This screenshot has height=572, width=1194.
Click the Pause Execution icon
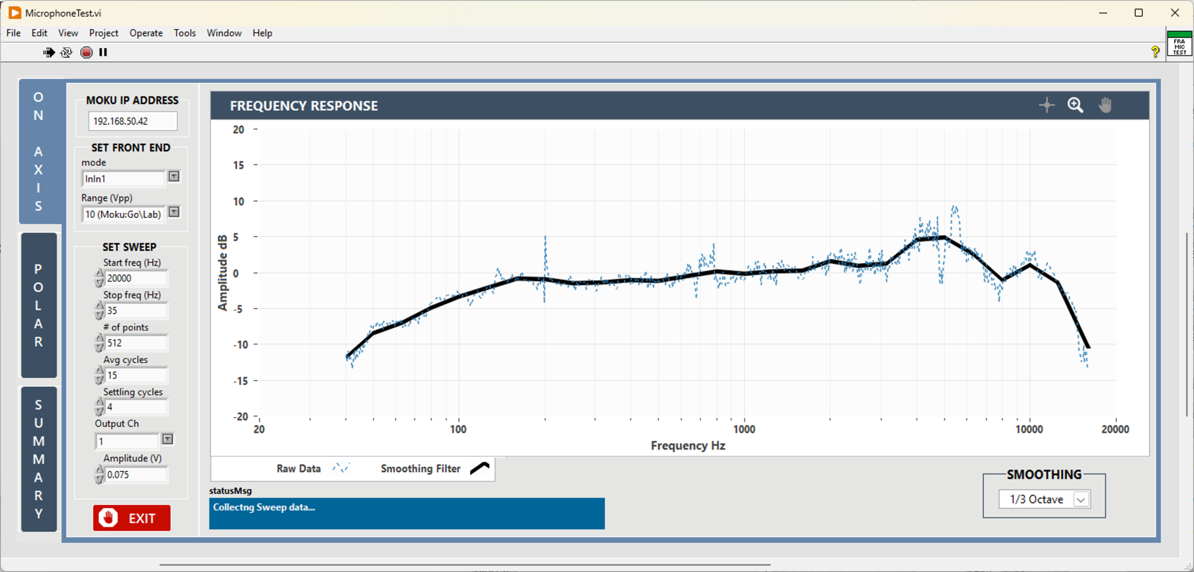point(103,52)
